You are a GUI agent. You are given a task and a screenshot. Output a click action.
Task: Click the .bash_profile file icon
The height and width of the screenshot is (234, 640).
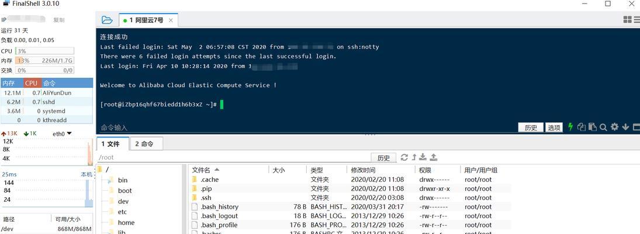(195, 225)
